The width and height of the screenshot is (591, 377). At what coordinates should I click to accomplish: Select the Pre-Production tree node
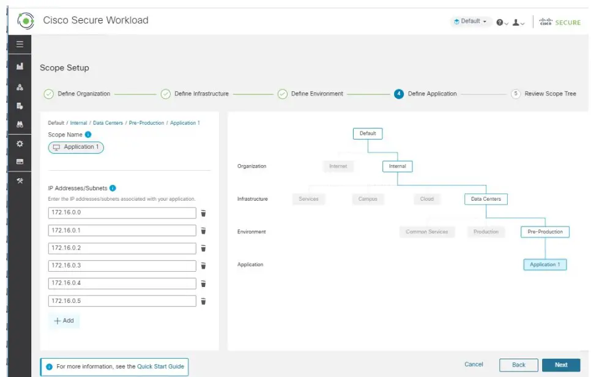point(545,232)
